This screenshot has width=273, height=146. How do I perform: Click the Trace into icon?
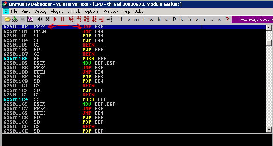point(86,19)
